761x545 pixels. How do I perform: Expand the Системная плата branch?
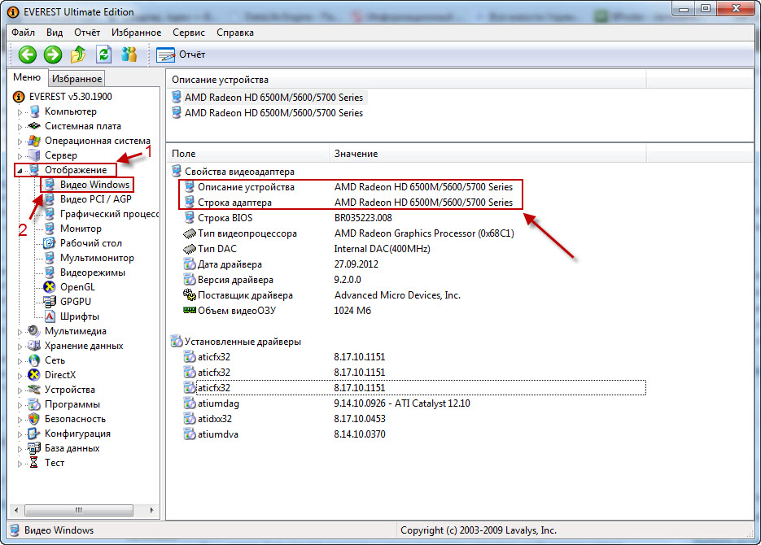[20, 127]
